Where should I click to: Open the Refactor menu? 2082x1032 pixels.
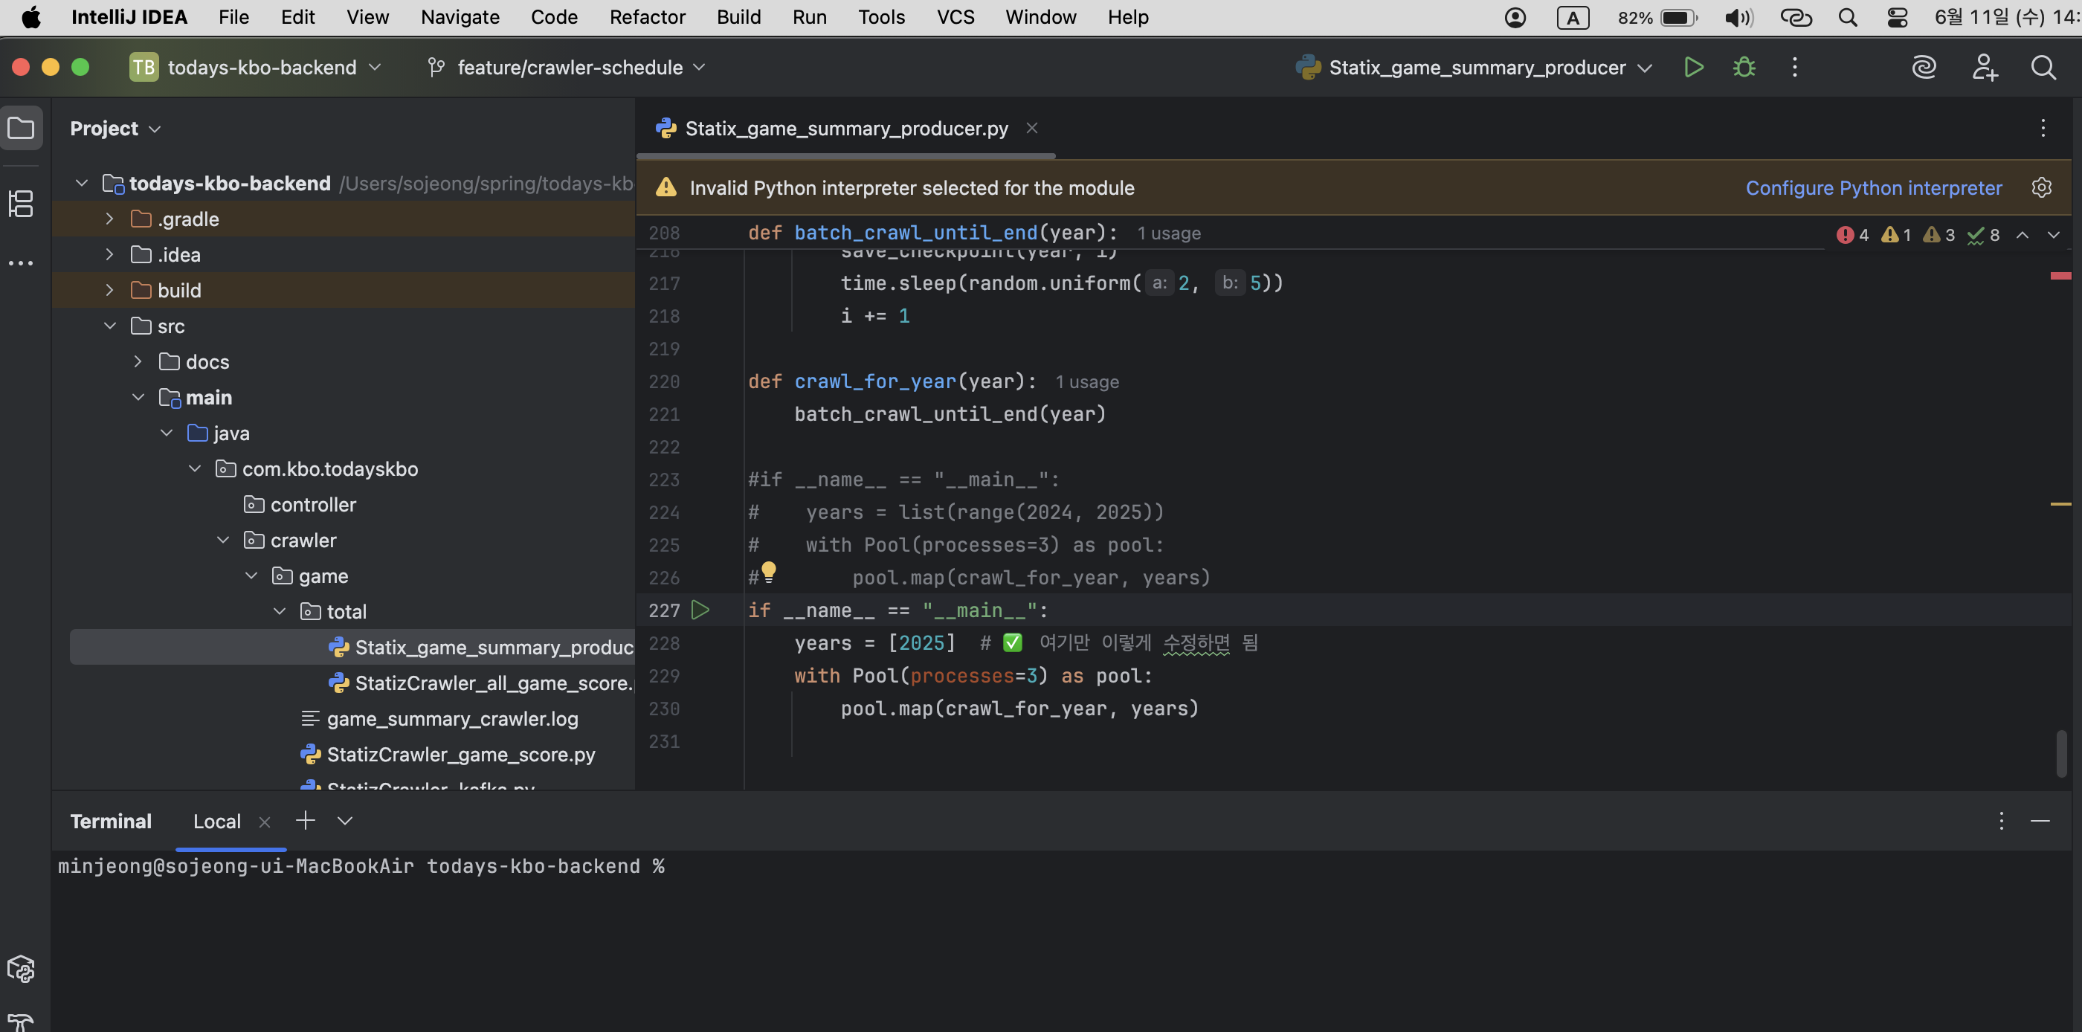[x=647, y=17]
